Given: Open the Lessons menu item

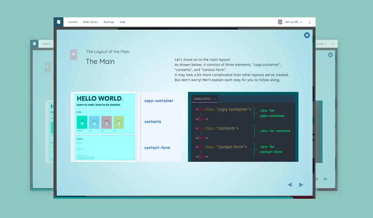Looking at the screenshot, I should point(73,22).
